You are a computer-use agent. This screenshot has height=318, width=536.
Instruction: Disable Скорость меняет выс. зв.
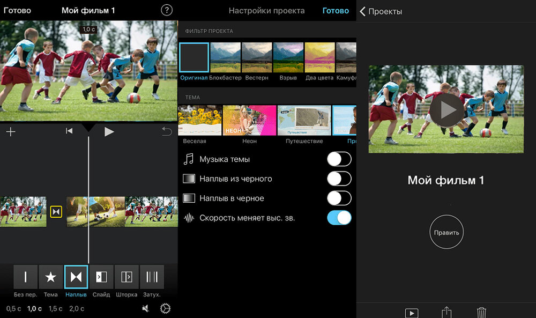coord(339,218)
